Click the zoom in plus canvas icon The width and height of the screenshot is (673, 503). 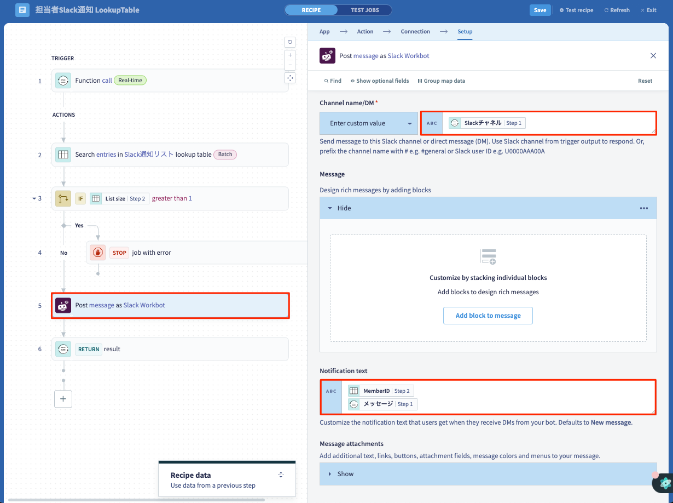(290, 55)
